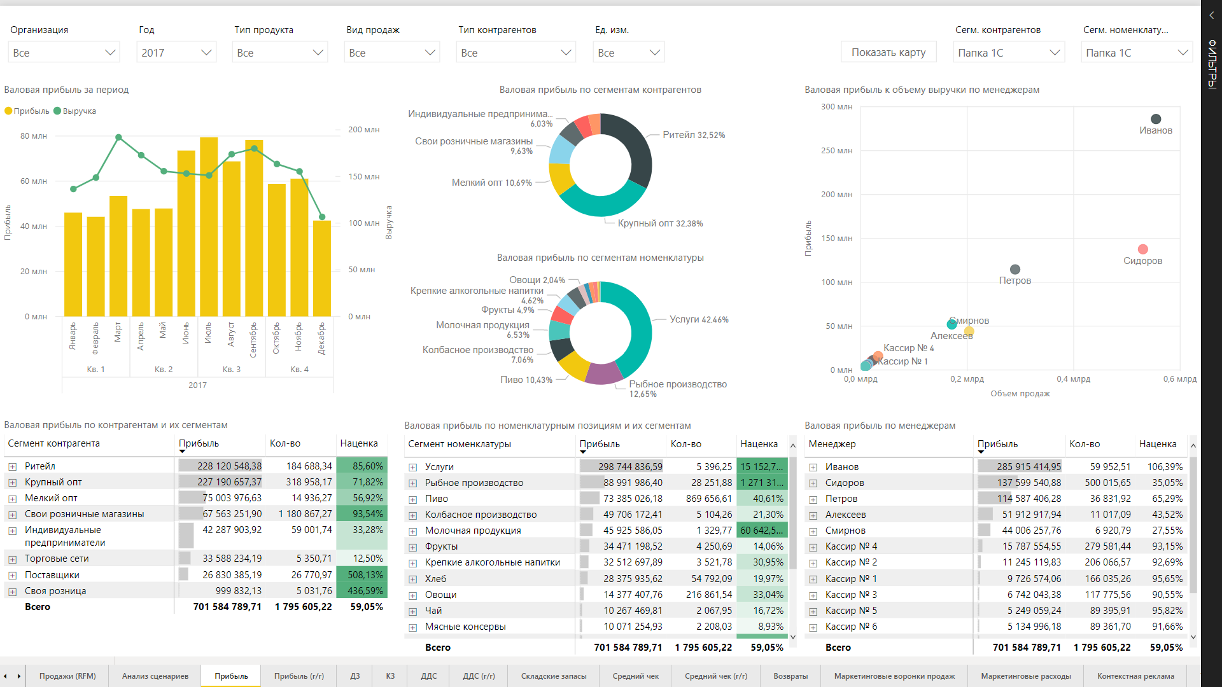
Task: Open the Тип контрагентов dropdown
Action: (x=516, y=52)
